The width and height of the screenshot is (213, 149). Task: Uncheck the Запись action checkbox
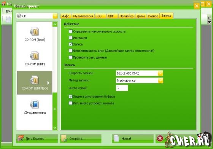click(71, 44)
